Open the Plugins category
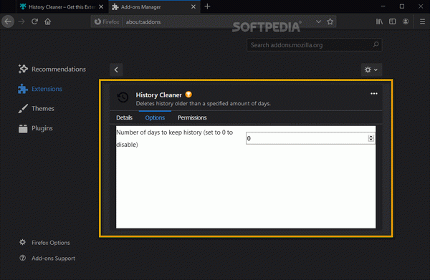430x280 pixels. point(35,128)
